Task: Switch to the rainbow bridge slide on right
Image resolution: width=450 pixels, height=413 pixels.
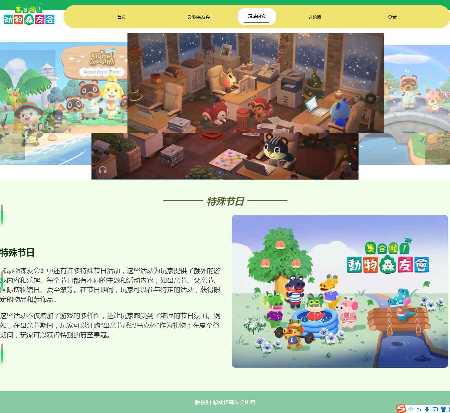Action: [417, 100]
